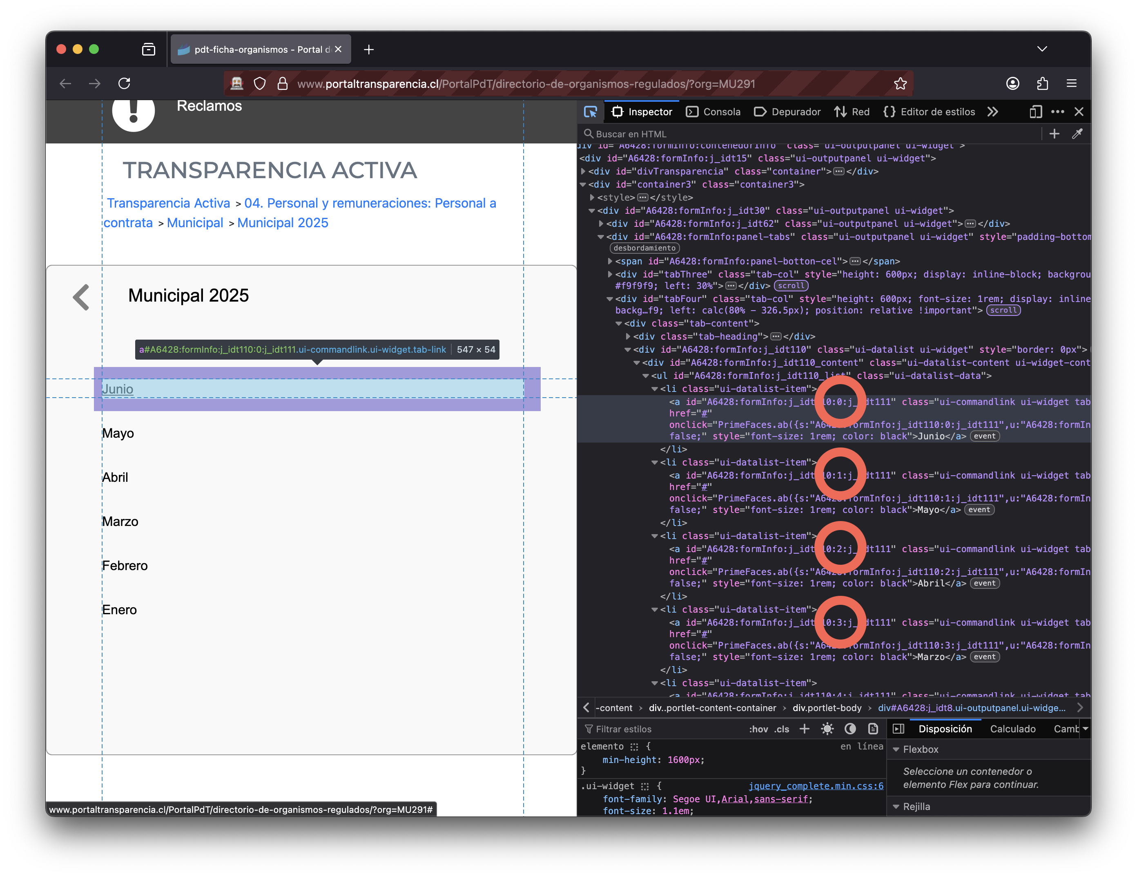Go forward with browser forward arrow
This screenshot has width=1137, height=877.
tap(94, 83)
